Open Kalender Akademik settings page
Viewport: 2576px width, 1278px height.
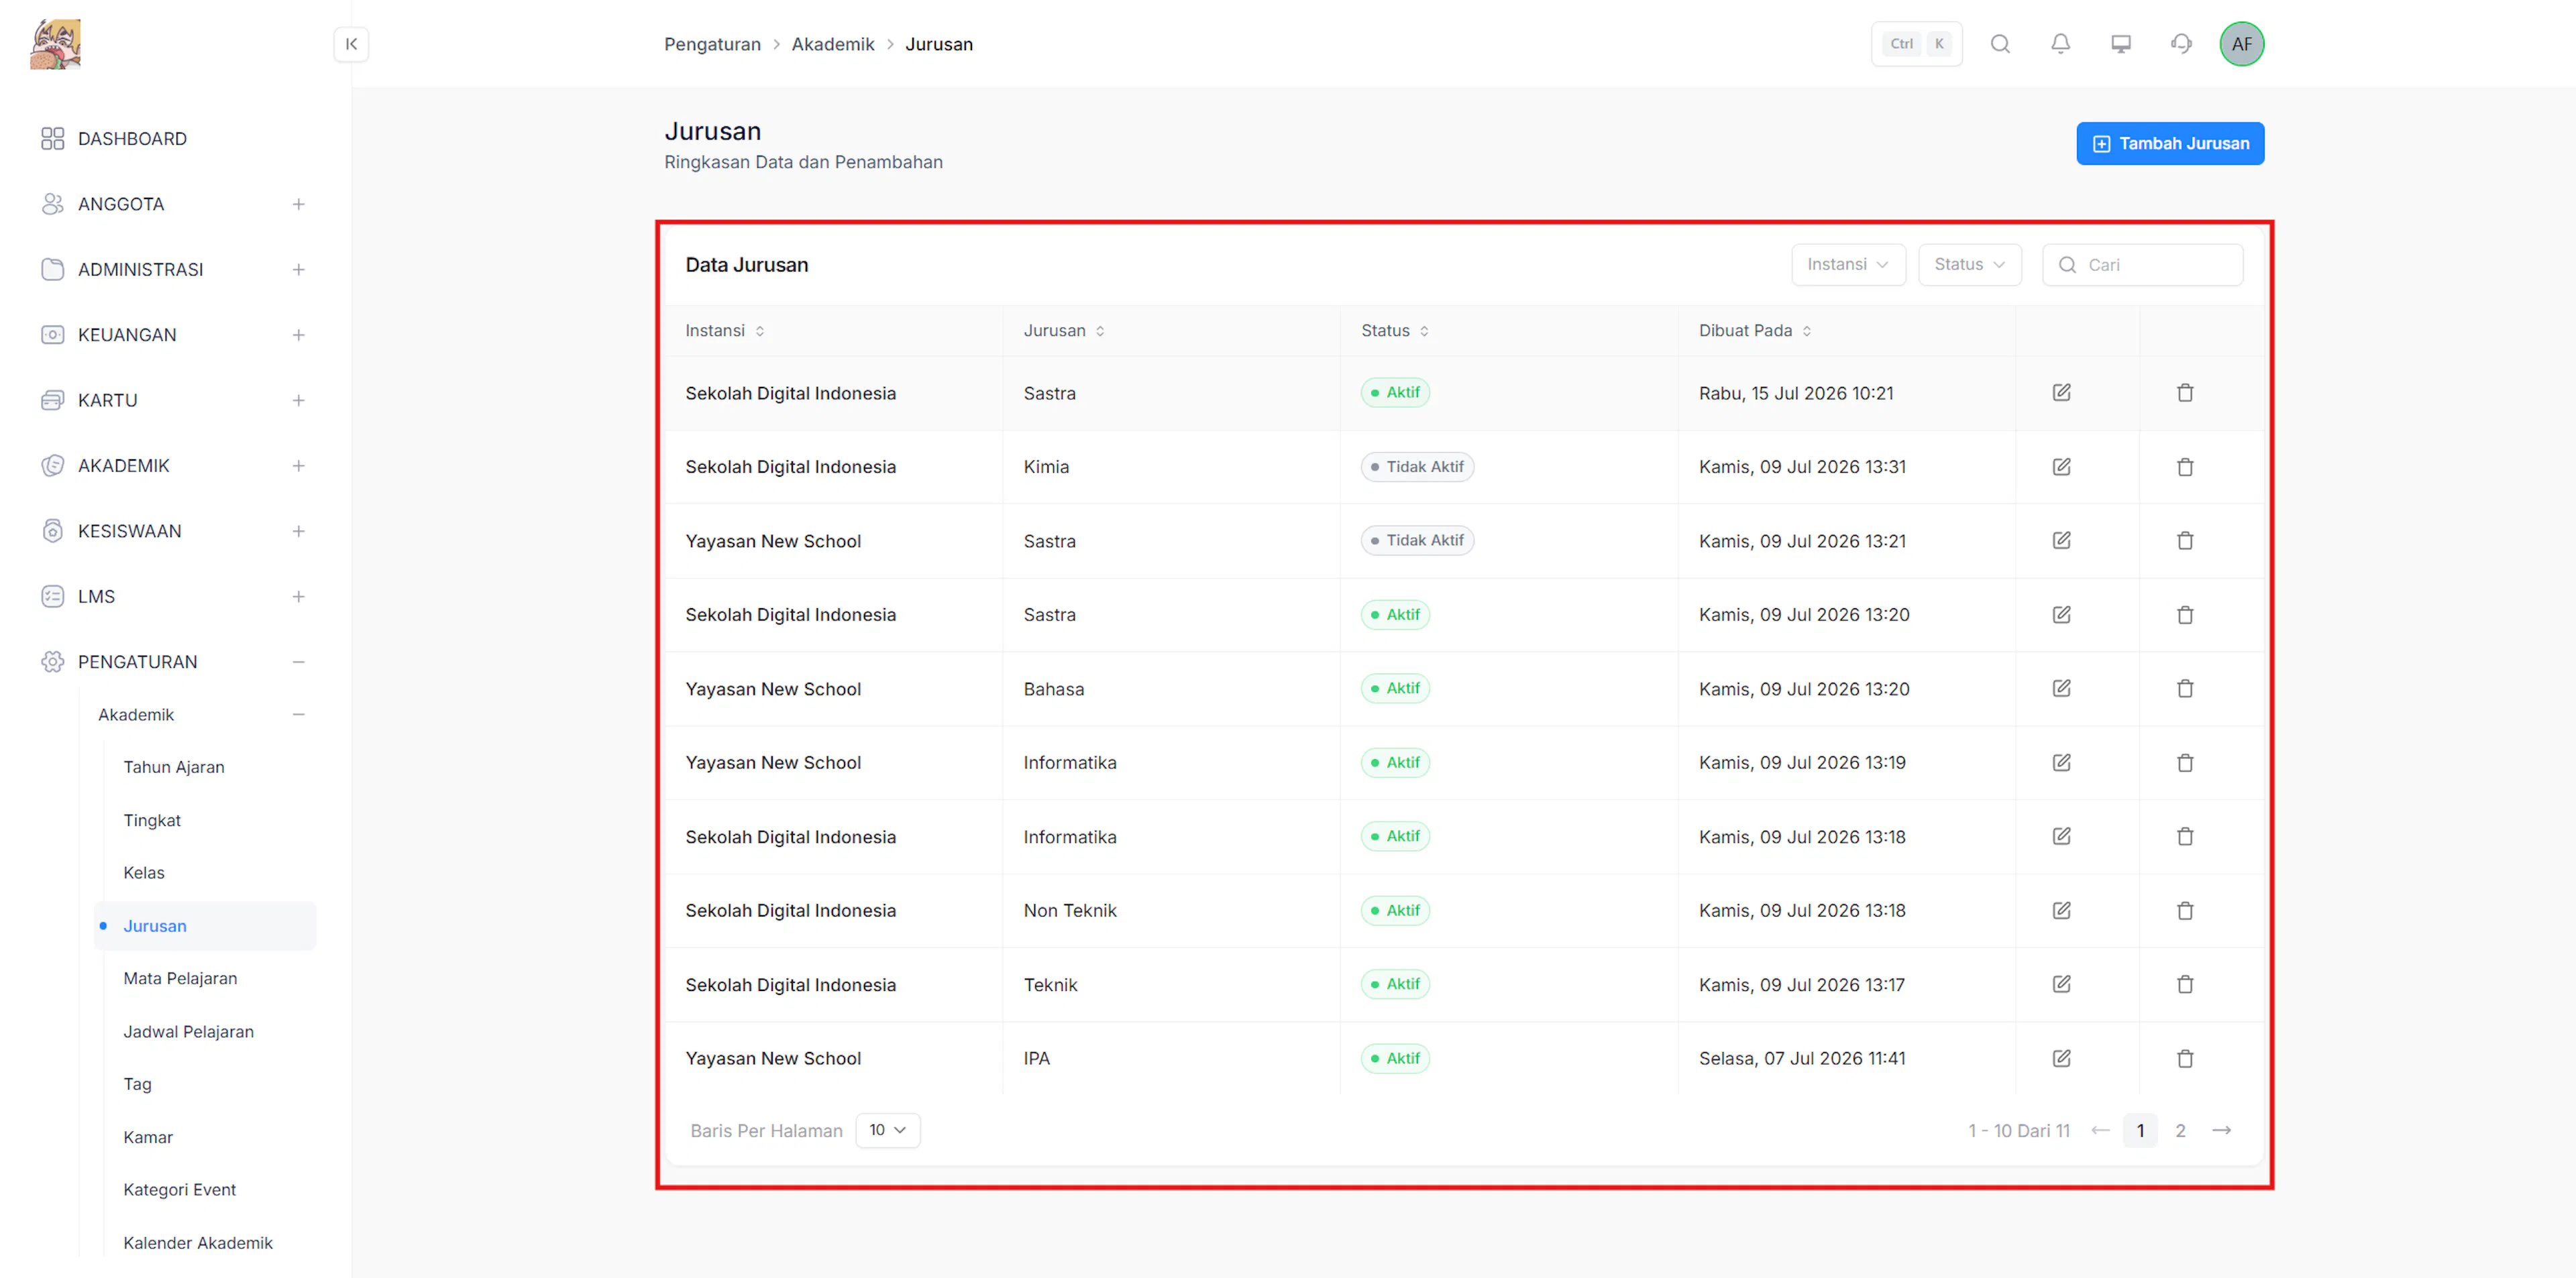pyautogui.click(x=198, y=1242)
